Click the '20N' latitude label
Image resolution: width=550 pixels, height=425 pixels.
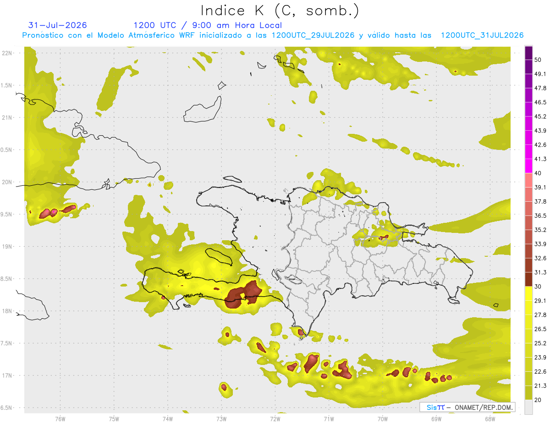tap(7, 182)
